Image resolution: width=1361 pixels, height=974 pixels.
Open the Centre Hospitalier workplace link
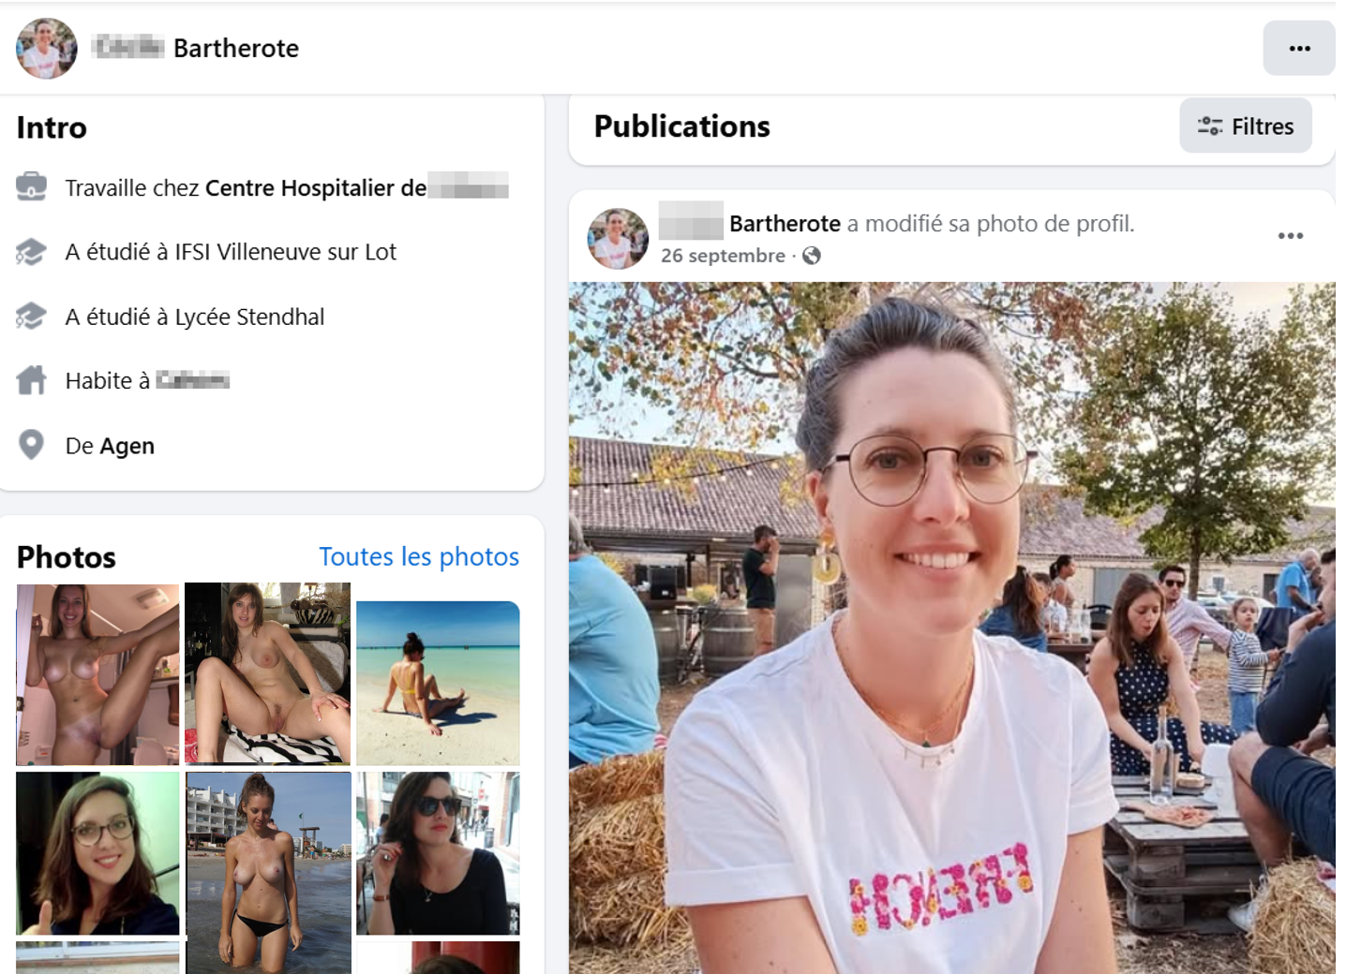point(357,187)
